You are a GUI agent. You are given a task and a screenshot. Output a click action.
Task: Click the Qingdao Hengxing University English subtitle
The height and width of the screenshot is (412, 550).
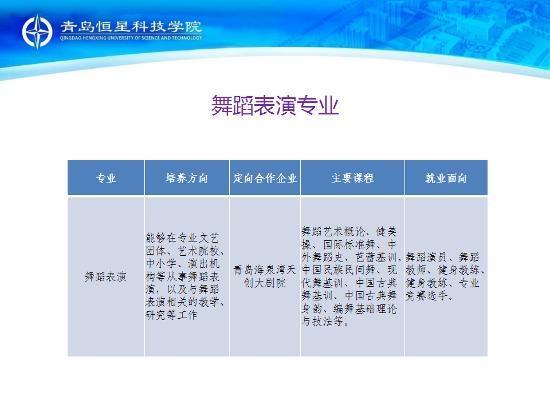[131, 38]
